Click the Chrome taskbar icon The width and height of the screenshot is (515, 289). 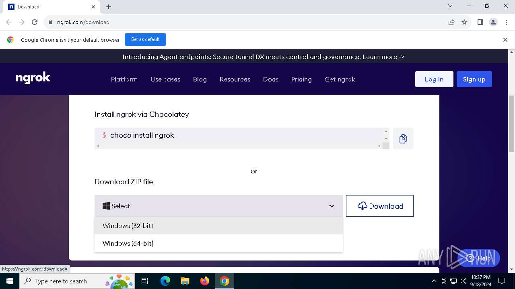(225, 281)
